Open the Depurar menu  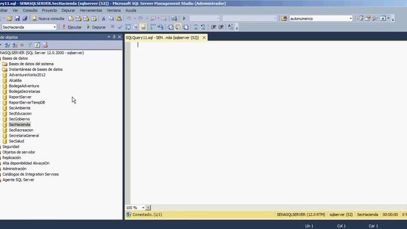click(68, 10)
